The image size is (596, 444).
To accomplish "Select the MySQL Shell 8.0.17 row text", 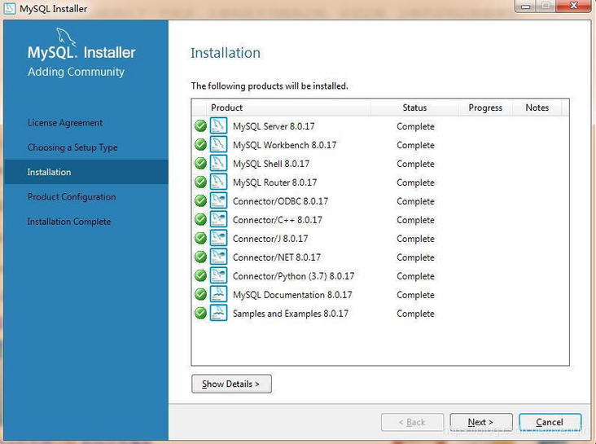I will 271,164.
